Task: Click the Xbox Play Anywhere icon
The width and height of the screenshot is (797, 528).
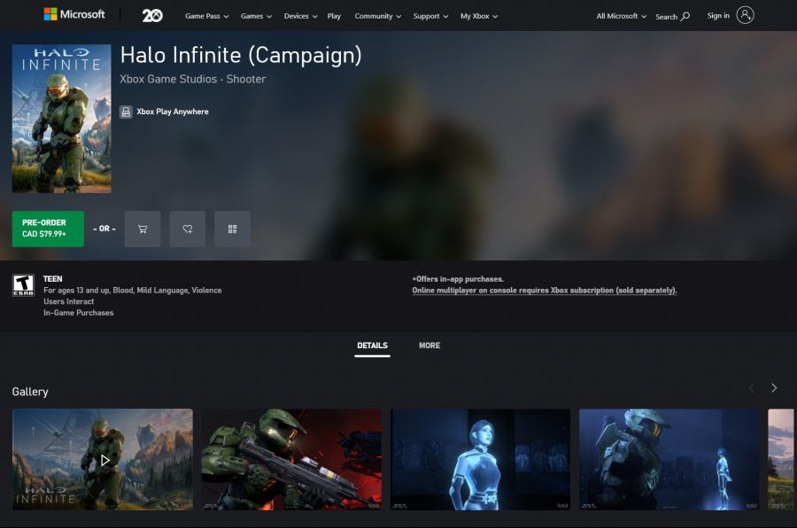Action: (x=126, y=112)
